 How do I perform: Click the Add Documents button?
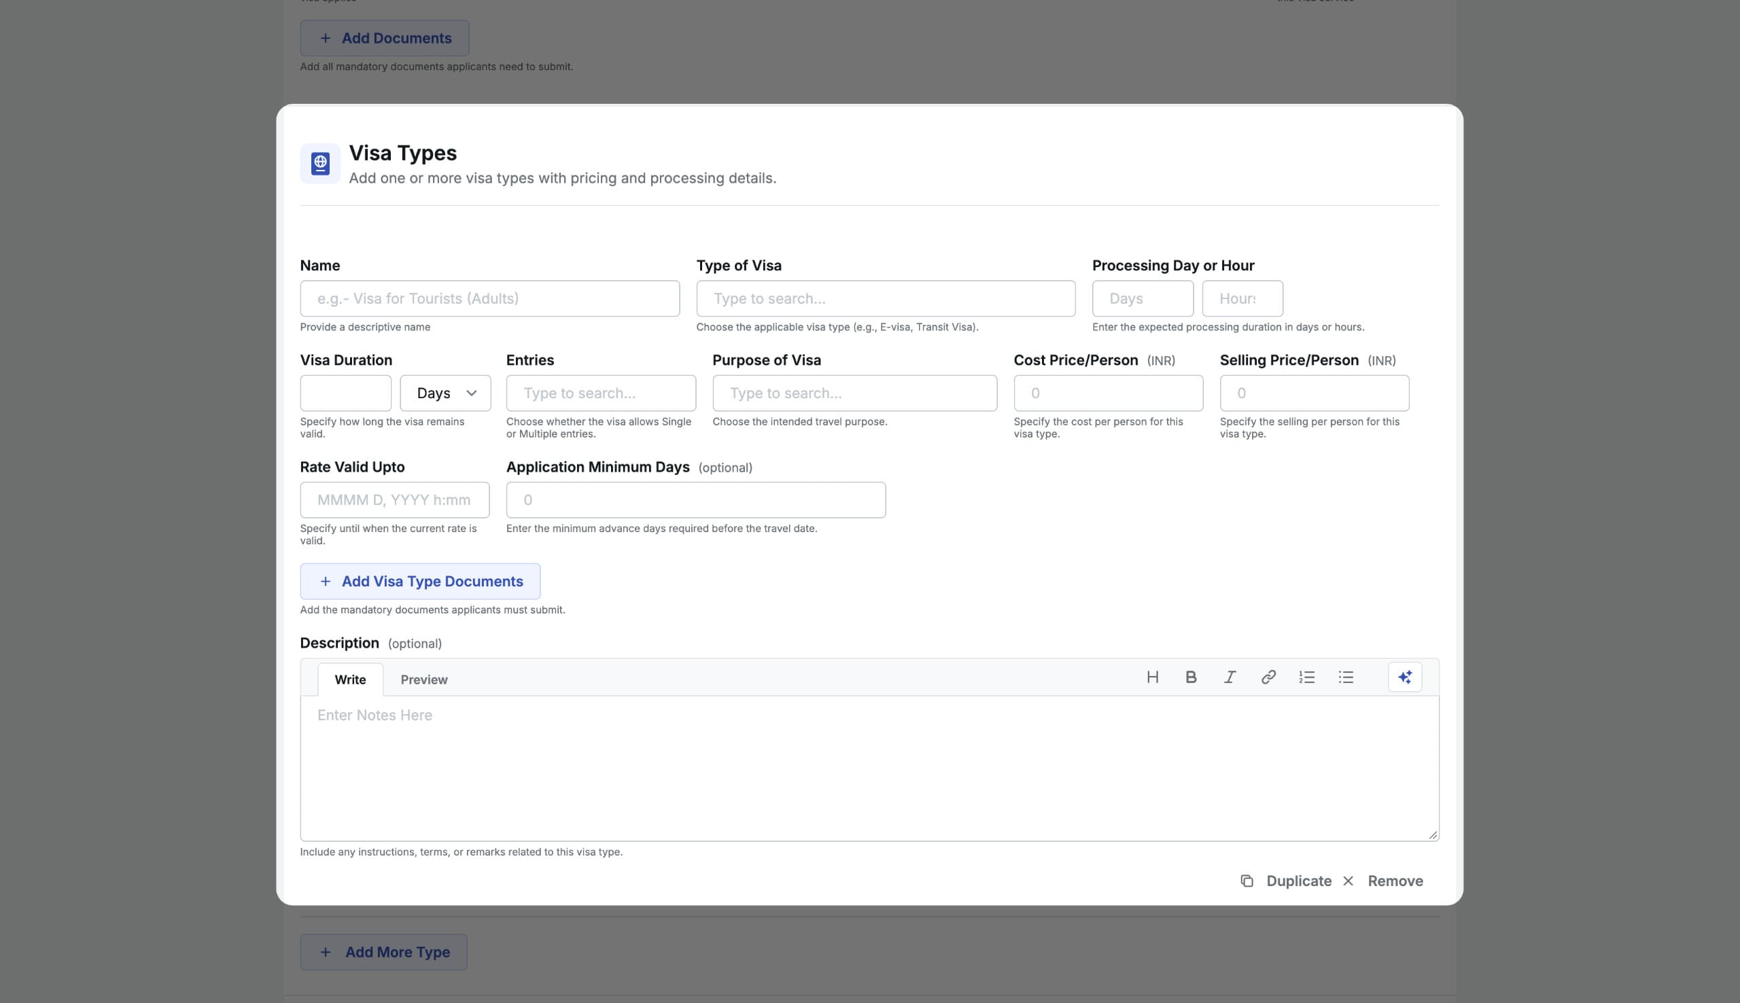coord(385,39)
